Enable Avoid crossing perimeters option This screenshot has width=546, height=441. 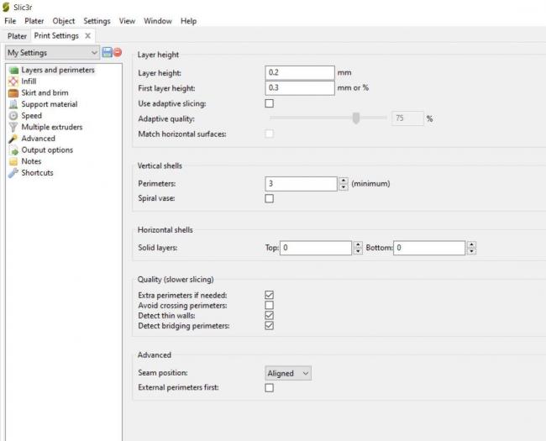270,305
